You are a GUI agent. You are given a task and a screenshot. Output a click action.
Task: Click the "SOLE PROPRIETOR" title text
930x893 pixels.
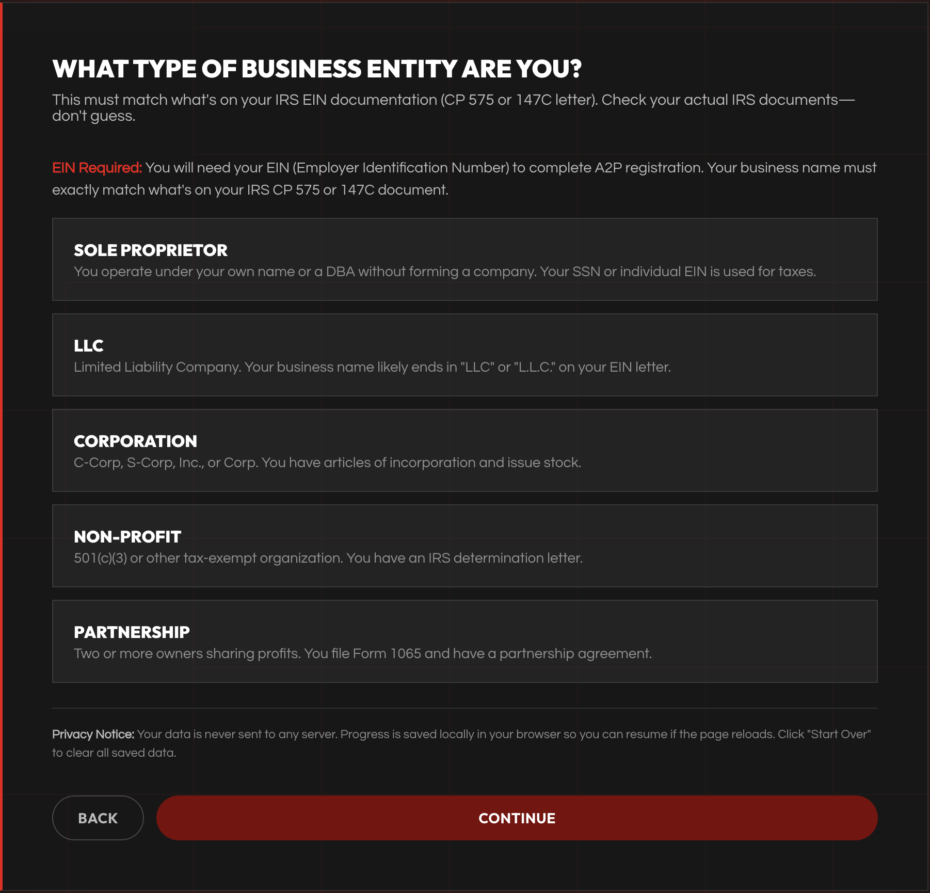[x=151, y=250]
